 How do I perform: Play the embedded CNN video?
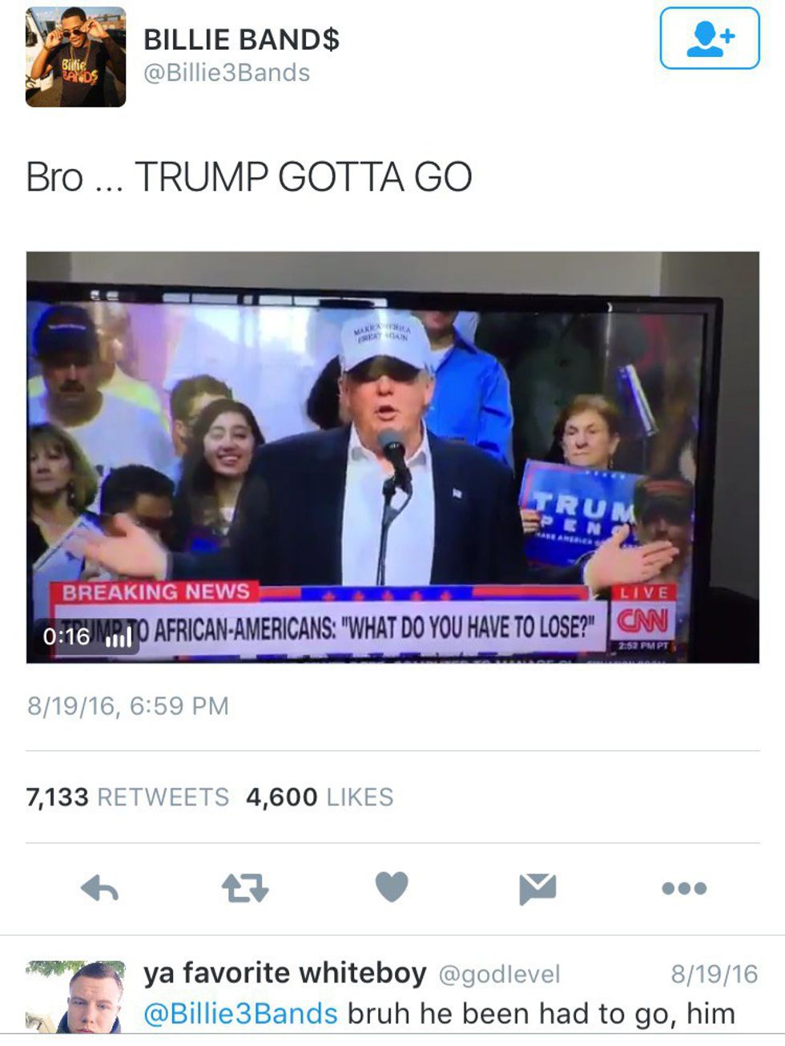point(392,458)
